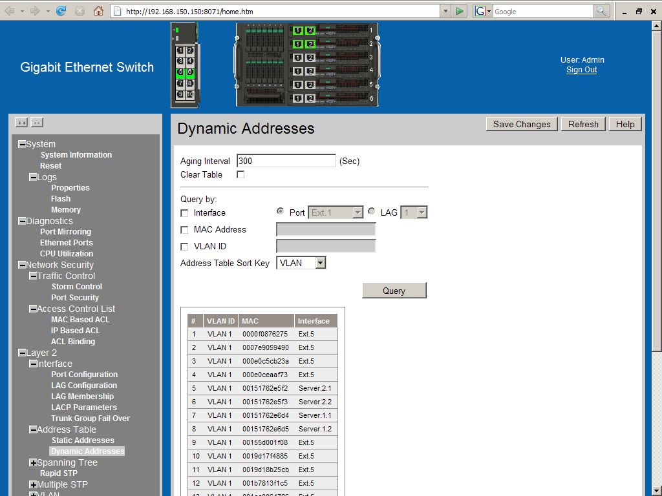Click the collapse-all tree icon

[37, 123]
